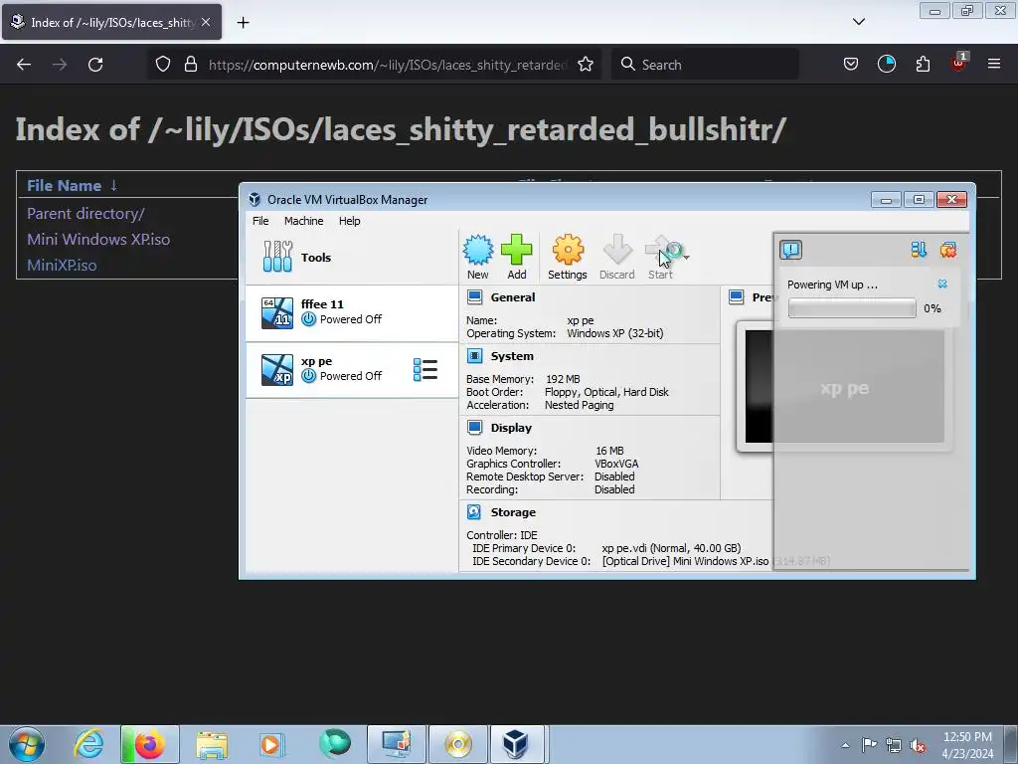This screenshot has width=1018, height=764.
Task: Open the list all tabs dropdown
Action: click(858, 22)
